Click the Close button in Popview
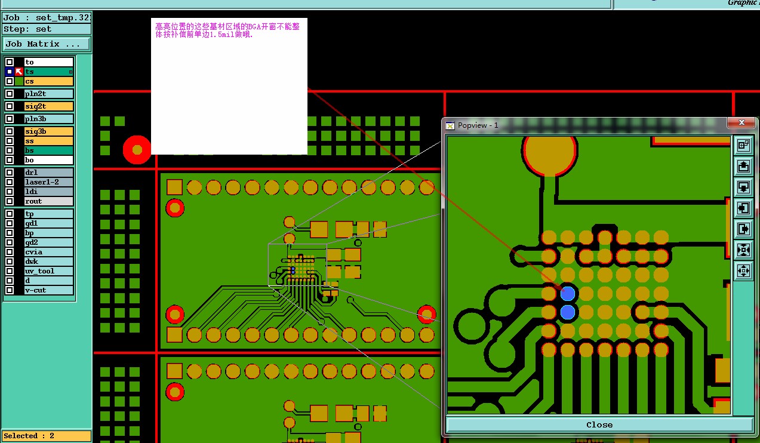The image size is (760, 443). (x=599, y=424)
